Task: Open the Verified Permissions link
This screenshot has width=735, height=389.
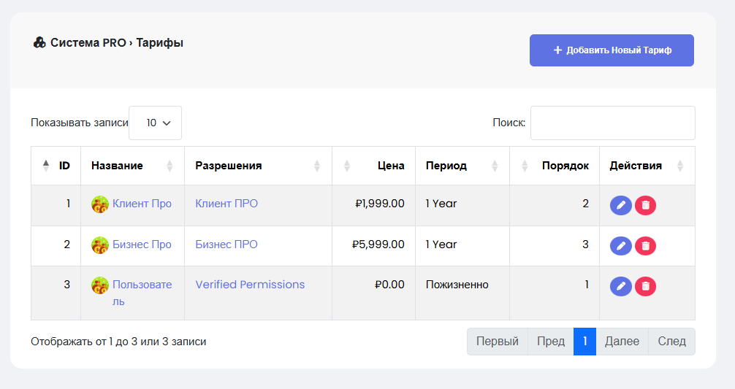Action: pos(250,285)
